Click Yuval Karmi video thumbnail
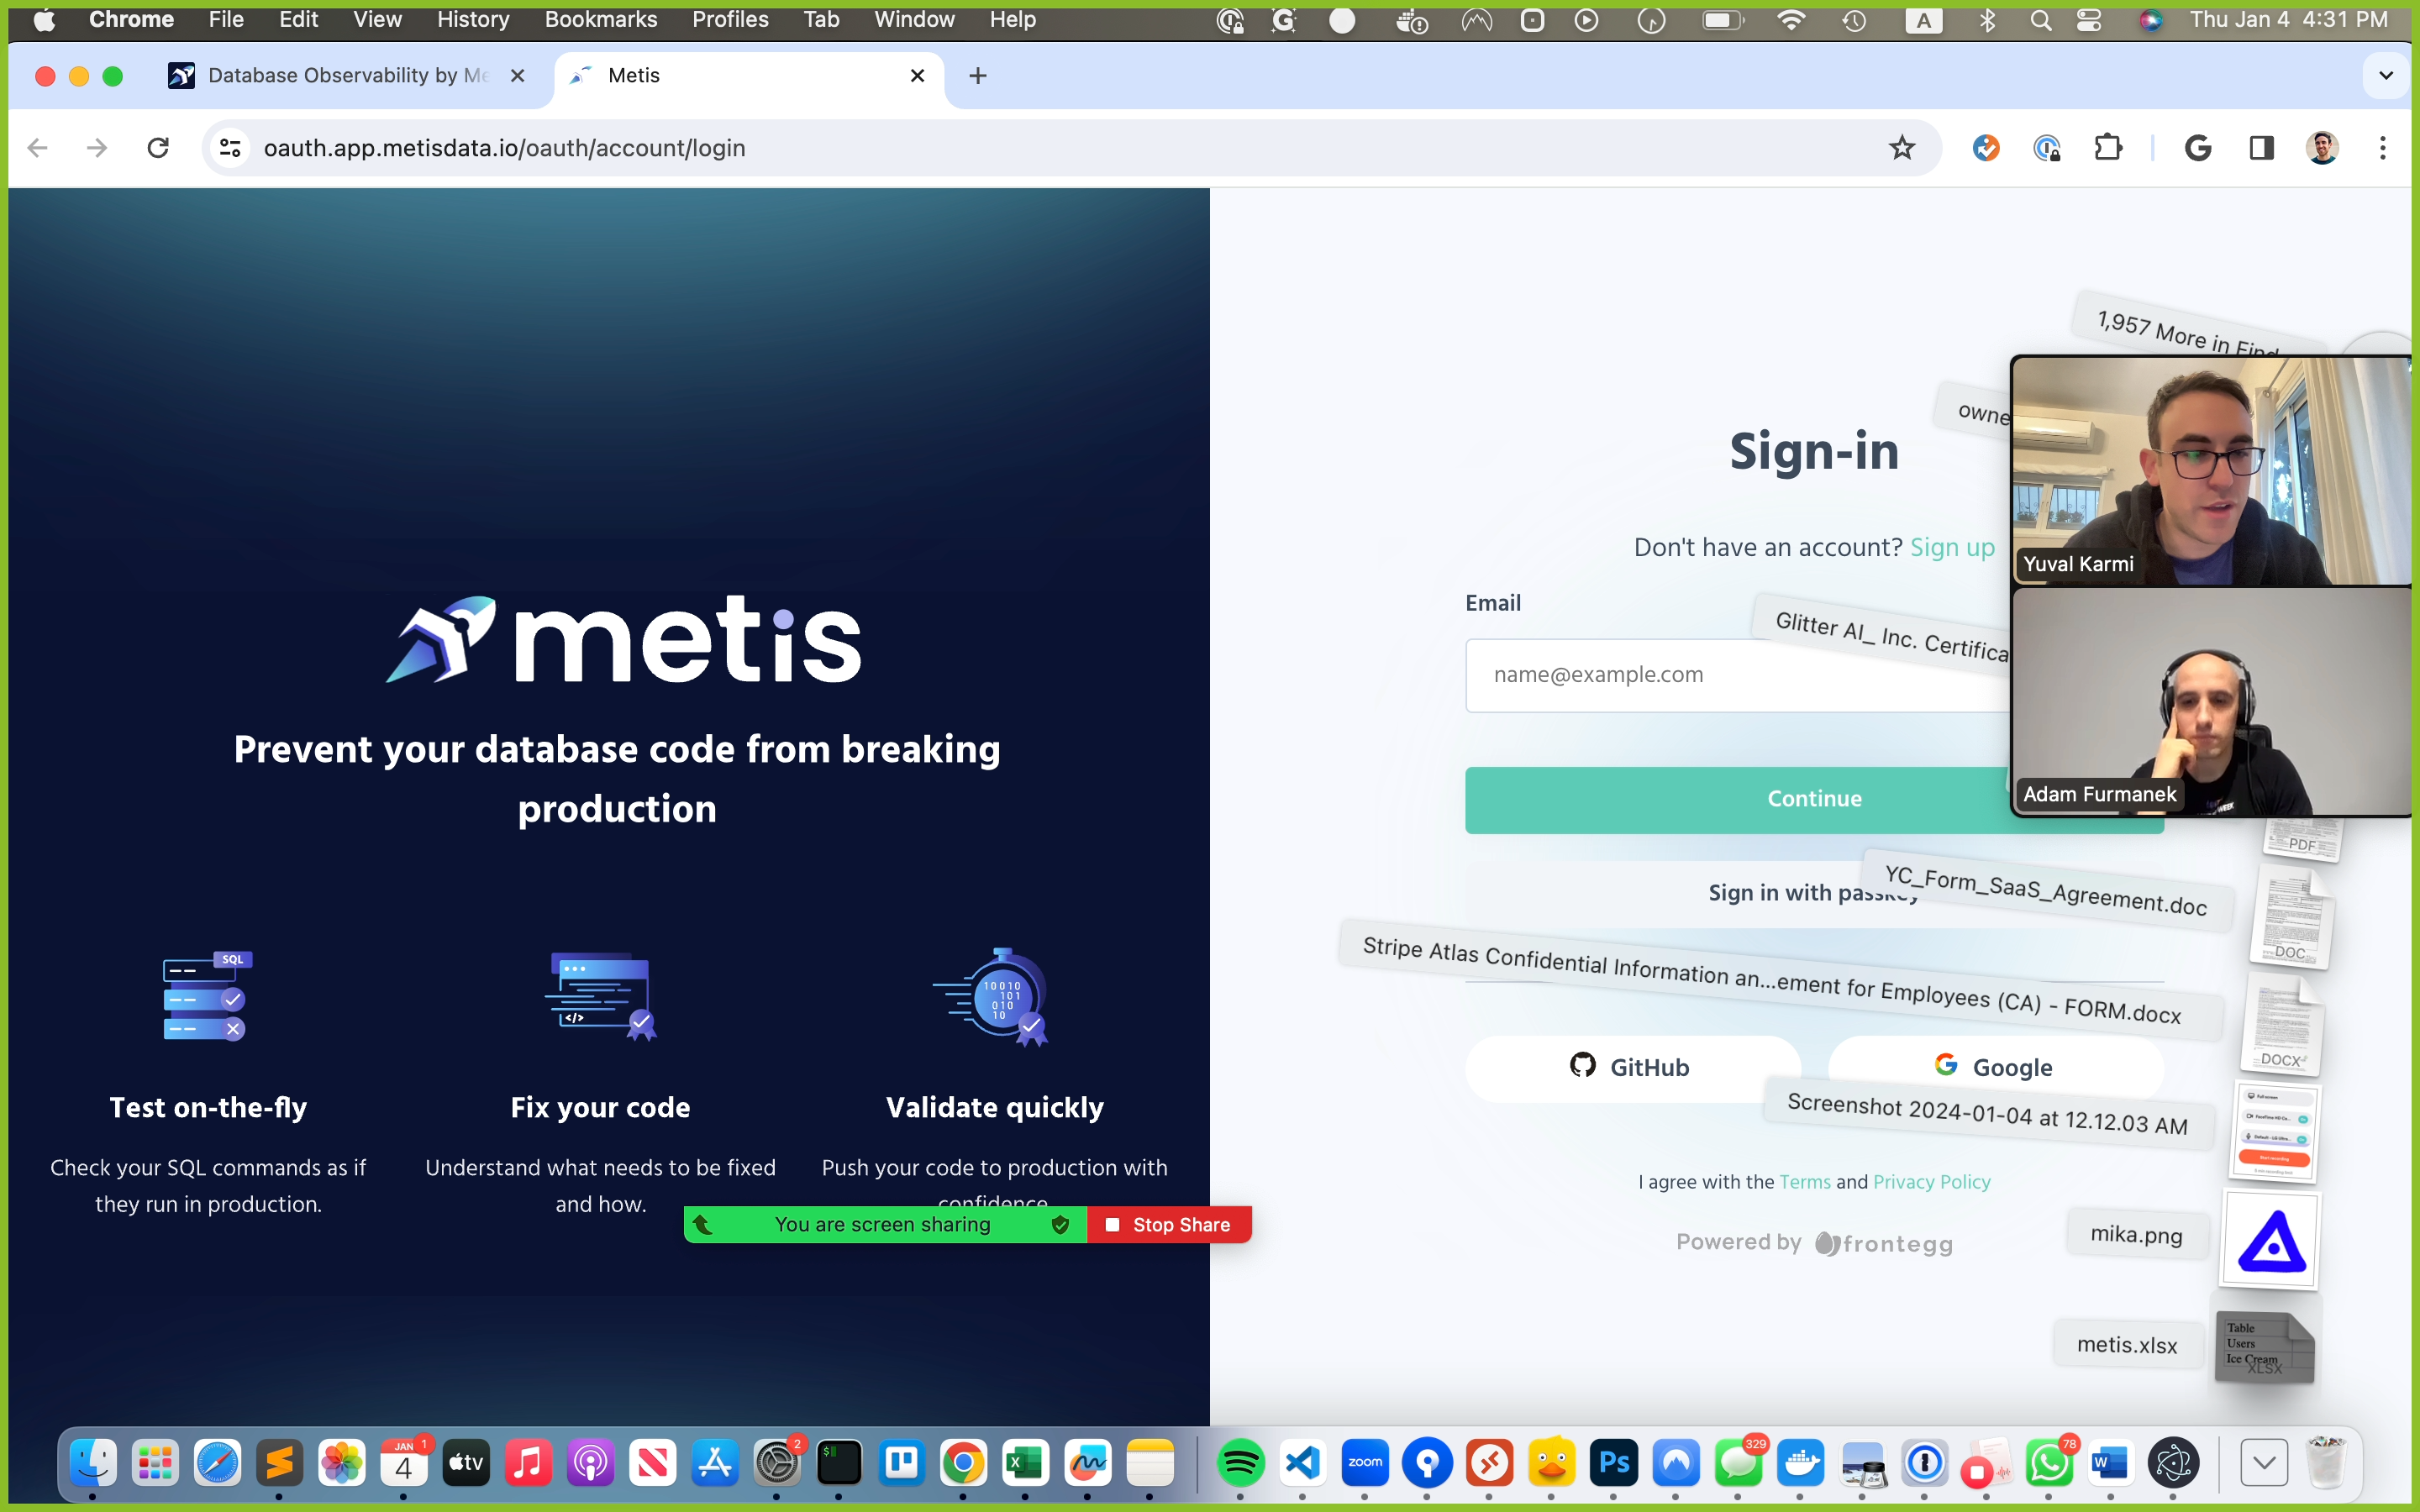The width and height of the screenshot is (2420, 1512). [x=2211, y=470]
